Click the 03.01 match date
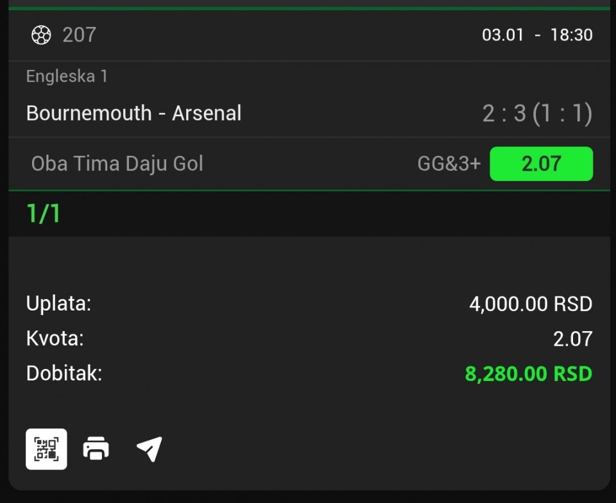 pos(503,35)
